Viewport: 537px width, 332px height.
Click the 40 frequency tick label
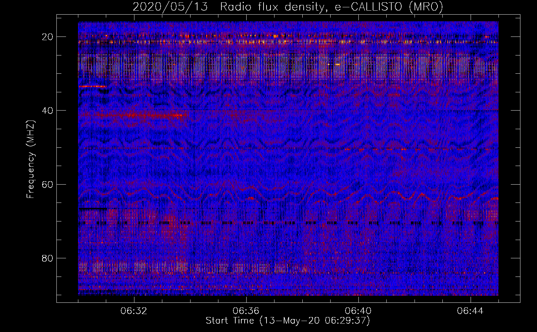(x=48, y=110)
